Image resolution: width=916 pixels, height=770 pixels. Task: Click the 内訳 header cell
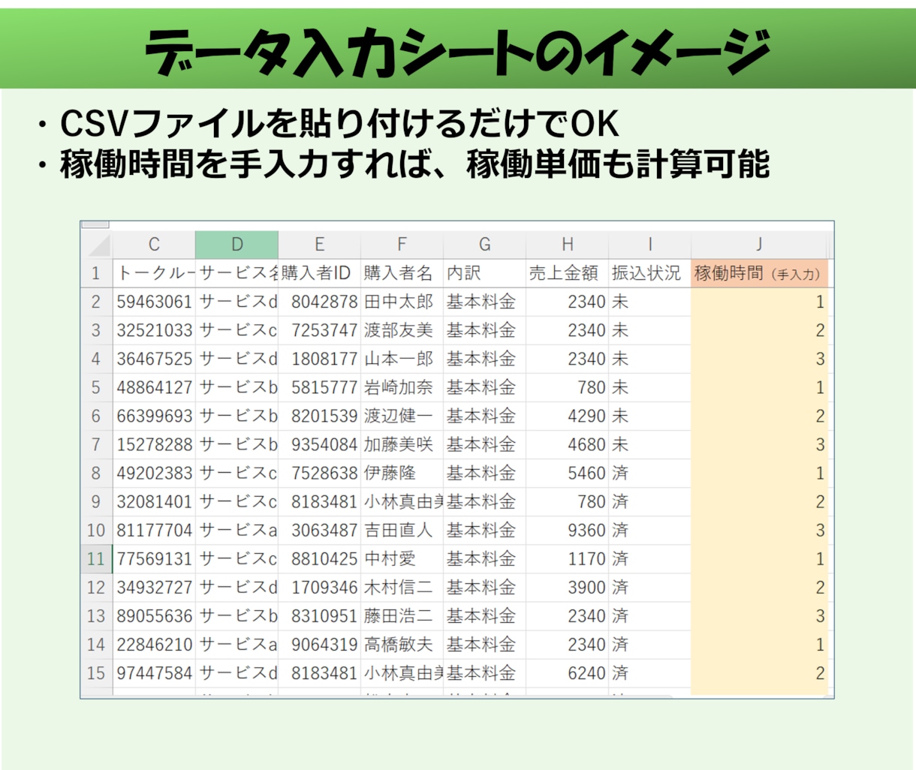pyautogui.click(x=484, y=273)
